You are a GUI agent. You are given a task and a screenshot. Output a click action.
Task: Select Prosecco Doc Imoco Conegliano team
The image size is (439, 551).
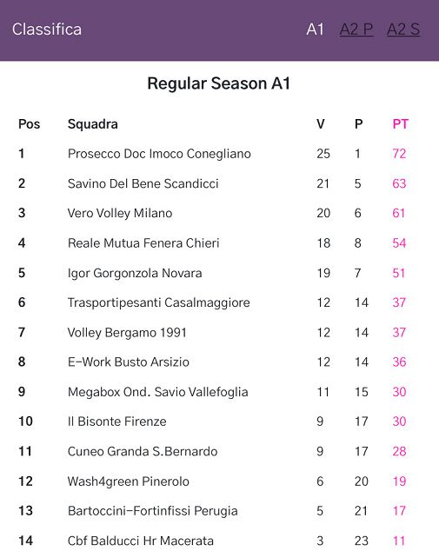[159, 154]
